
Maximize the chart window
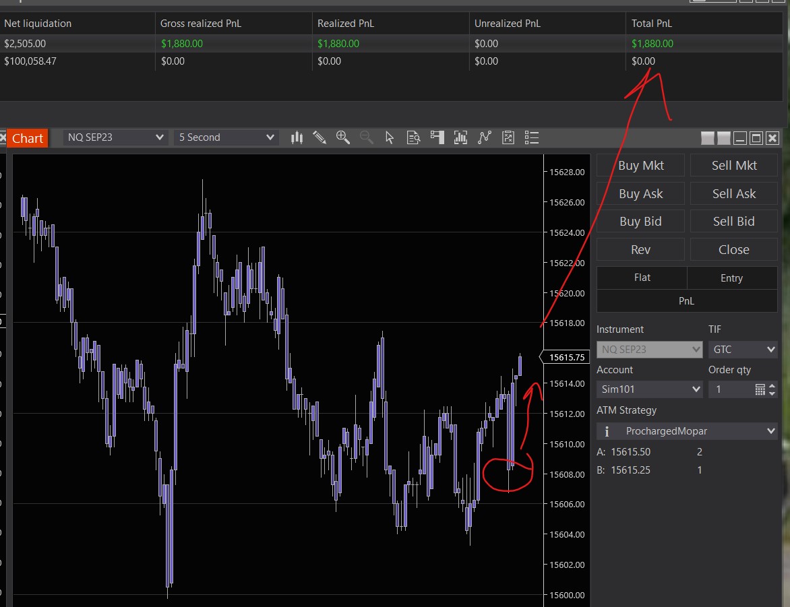tap(756, 138)
